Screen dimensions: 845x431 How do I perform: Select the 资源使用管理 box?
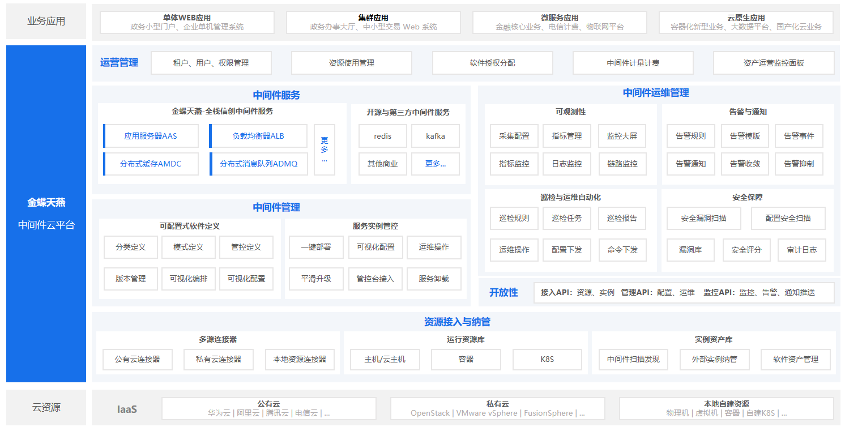[x=352, y=63]
